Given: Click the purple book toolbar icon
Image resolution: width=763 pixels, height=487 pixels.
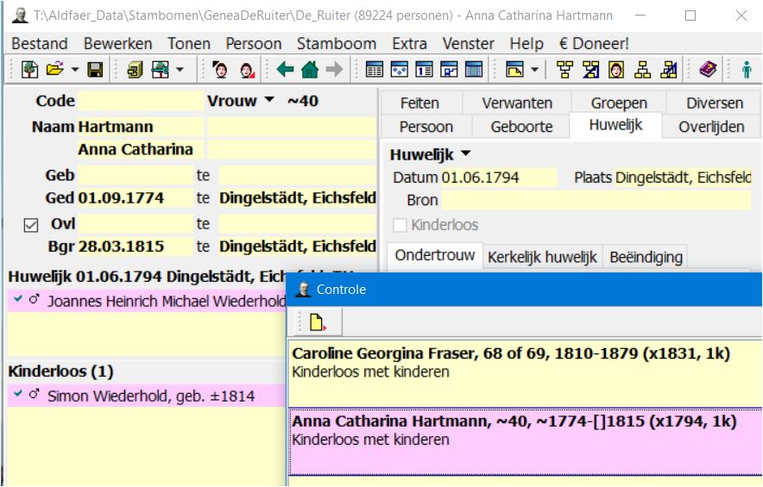Looking at the screenshot, I should click(708, 70).
